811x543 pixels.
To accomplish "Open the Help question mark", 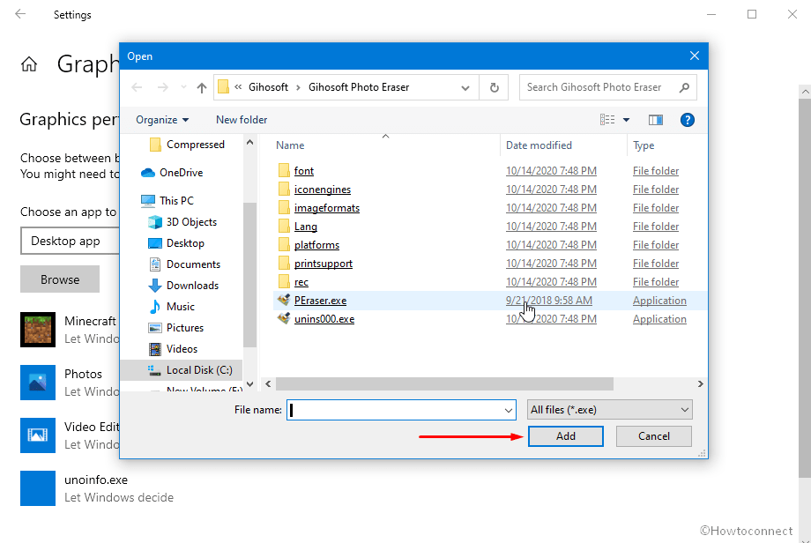I will (687, 120).
